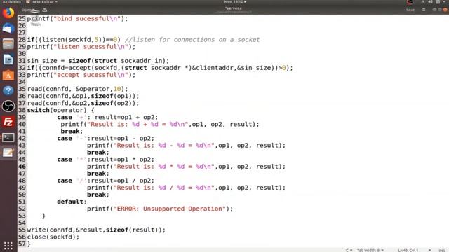
Task: Click the 'Result is: %d + %d' printf line
Action: coord(160,125)
